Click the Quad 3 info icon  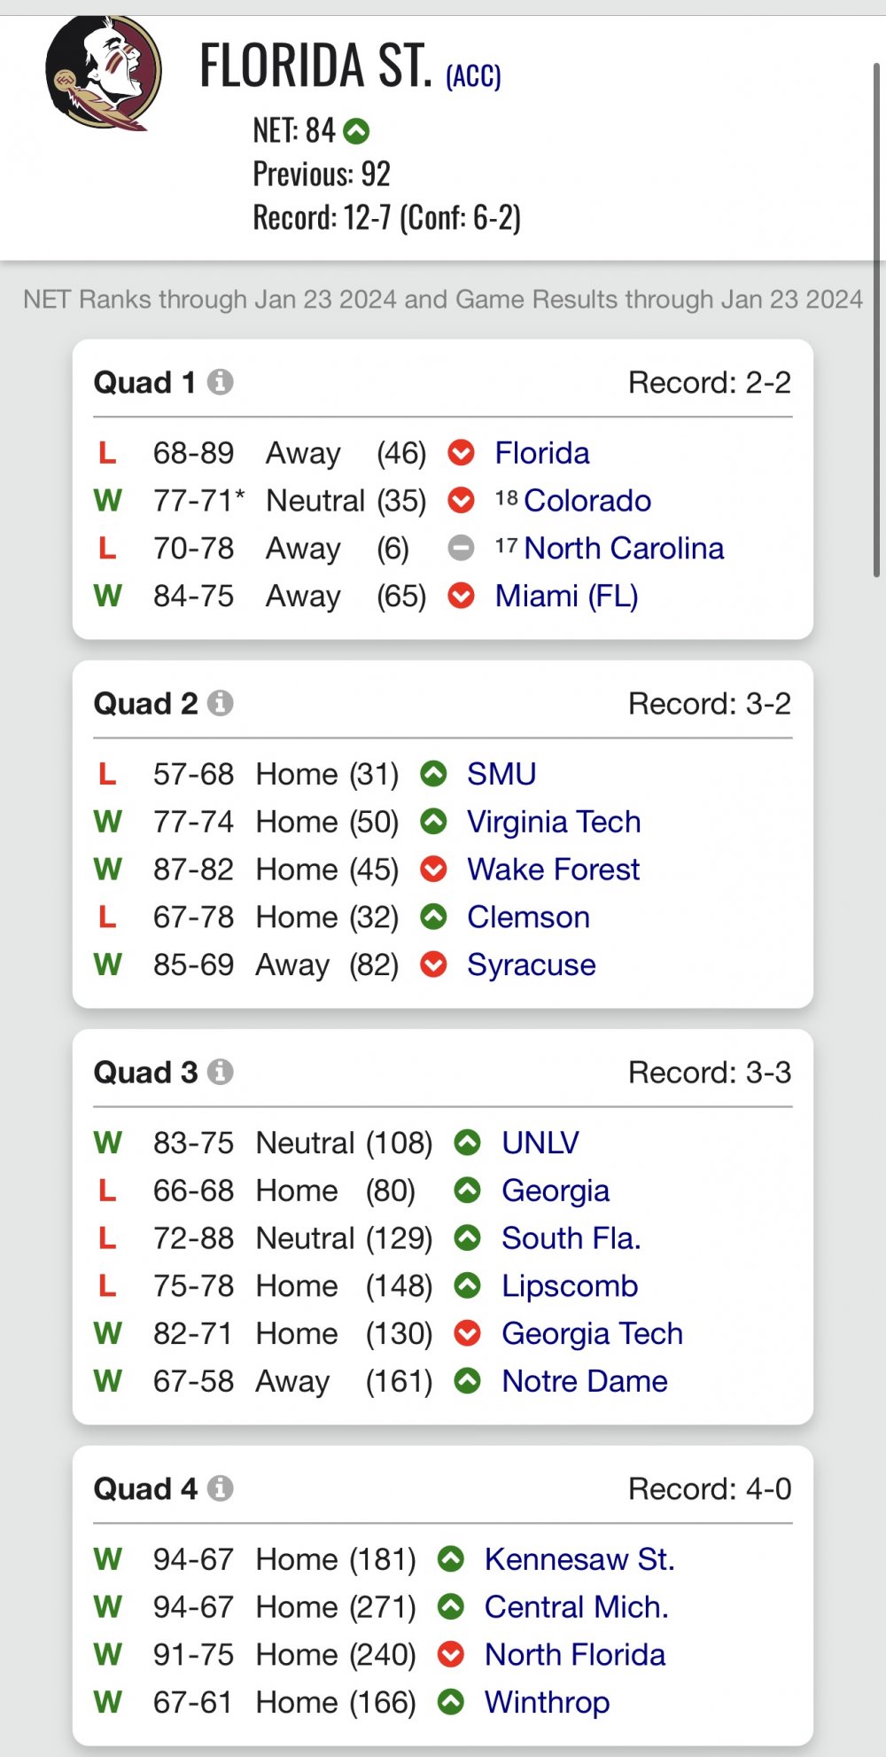point(221,1072)
